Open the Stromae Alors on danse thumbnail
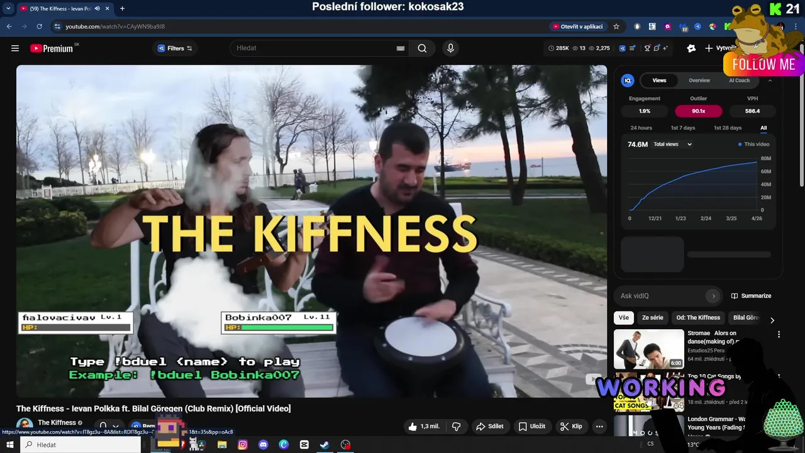 [x=648, y=349]
